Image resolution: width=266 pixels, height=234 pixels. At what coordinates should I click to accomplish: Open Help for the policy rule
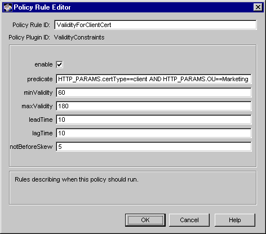pos(235,220)
